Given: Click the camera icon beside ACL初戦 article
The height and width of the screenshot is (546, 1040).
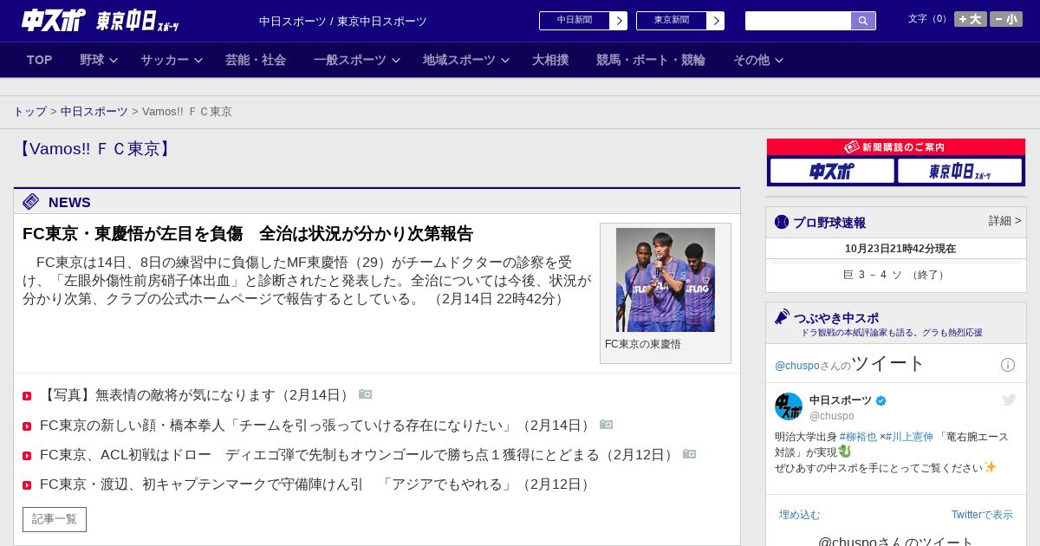Looking at the screenshot, I should 690,454.
